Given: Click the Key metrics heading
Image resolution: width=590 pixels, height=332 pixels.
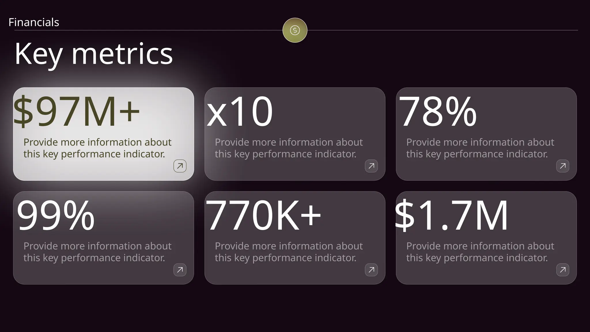Looking at the screenshot, I should click(x=94, y=54).
